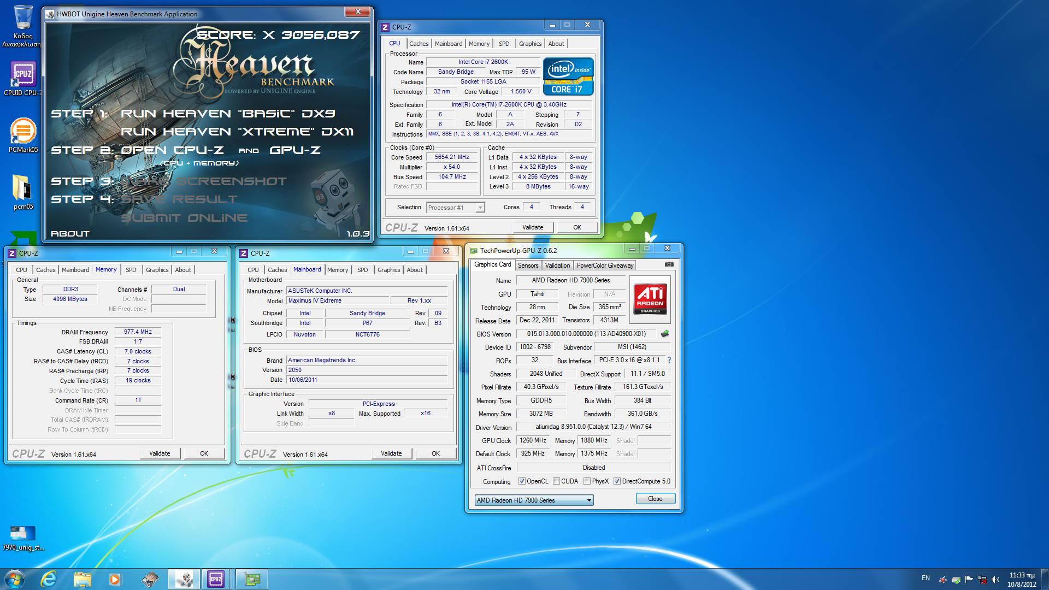Open the Processor #1 selection dropdown

point(456,208)
